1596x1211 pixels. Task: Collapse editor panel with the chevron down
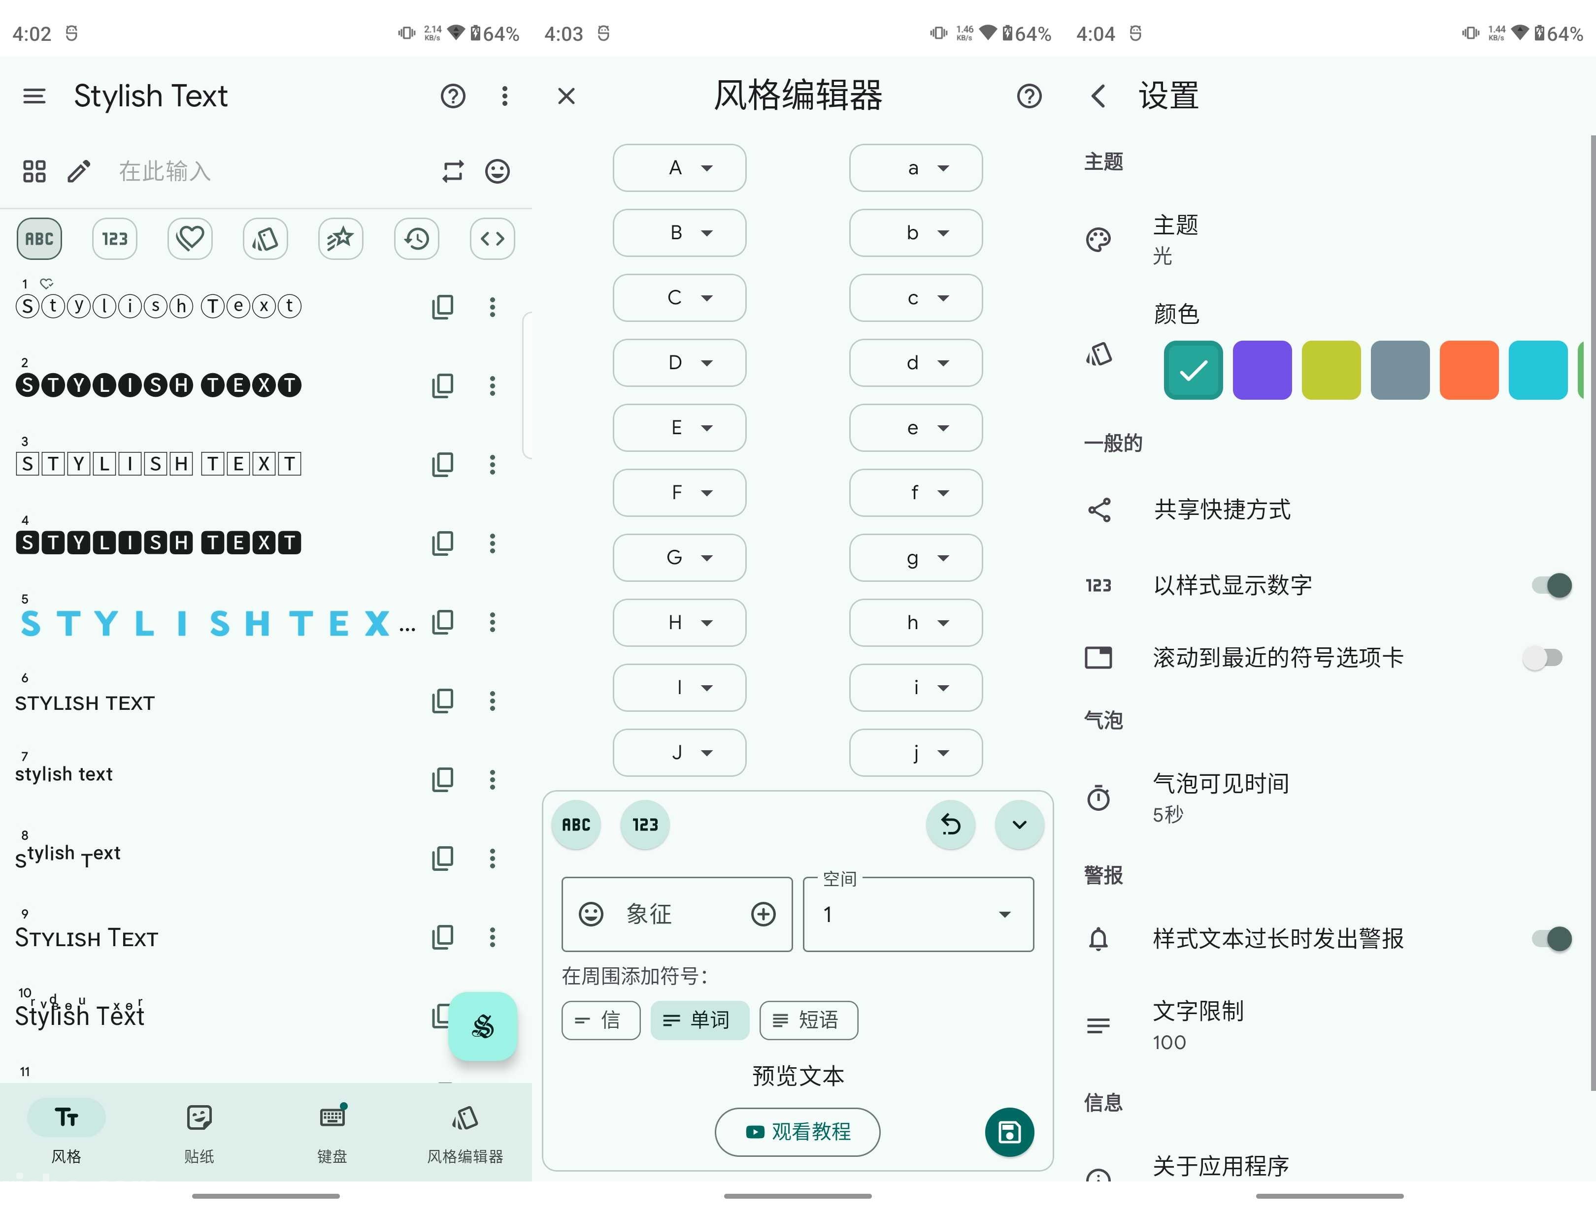point(1020,825)
